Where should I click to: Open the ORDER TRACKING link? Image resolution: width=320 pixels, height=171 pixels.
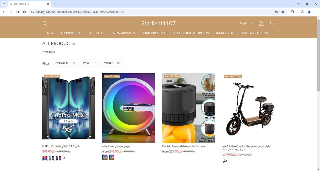coord(255,33)
